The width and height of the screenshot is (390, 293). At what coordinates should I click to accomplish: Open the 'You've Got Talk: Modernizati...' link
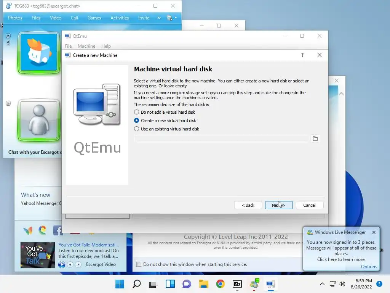pyautogui.click(x=88, y=245)
